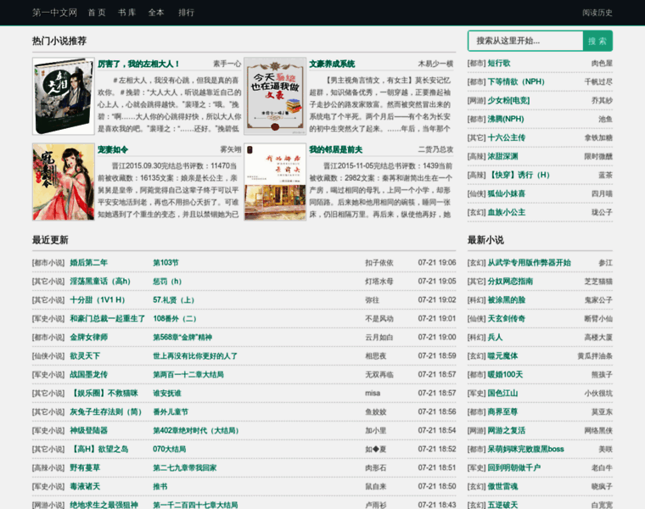Image resolution: width=645 pixels, height=509 pixels.
Task: Click the green 搜索 button
Action: pos(597,41)
